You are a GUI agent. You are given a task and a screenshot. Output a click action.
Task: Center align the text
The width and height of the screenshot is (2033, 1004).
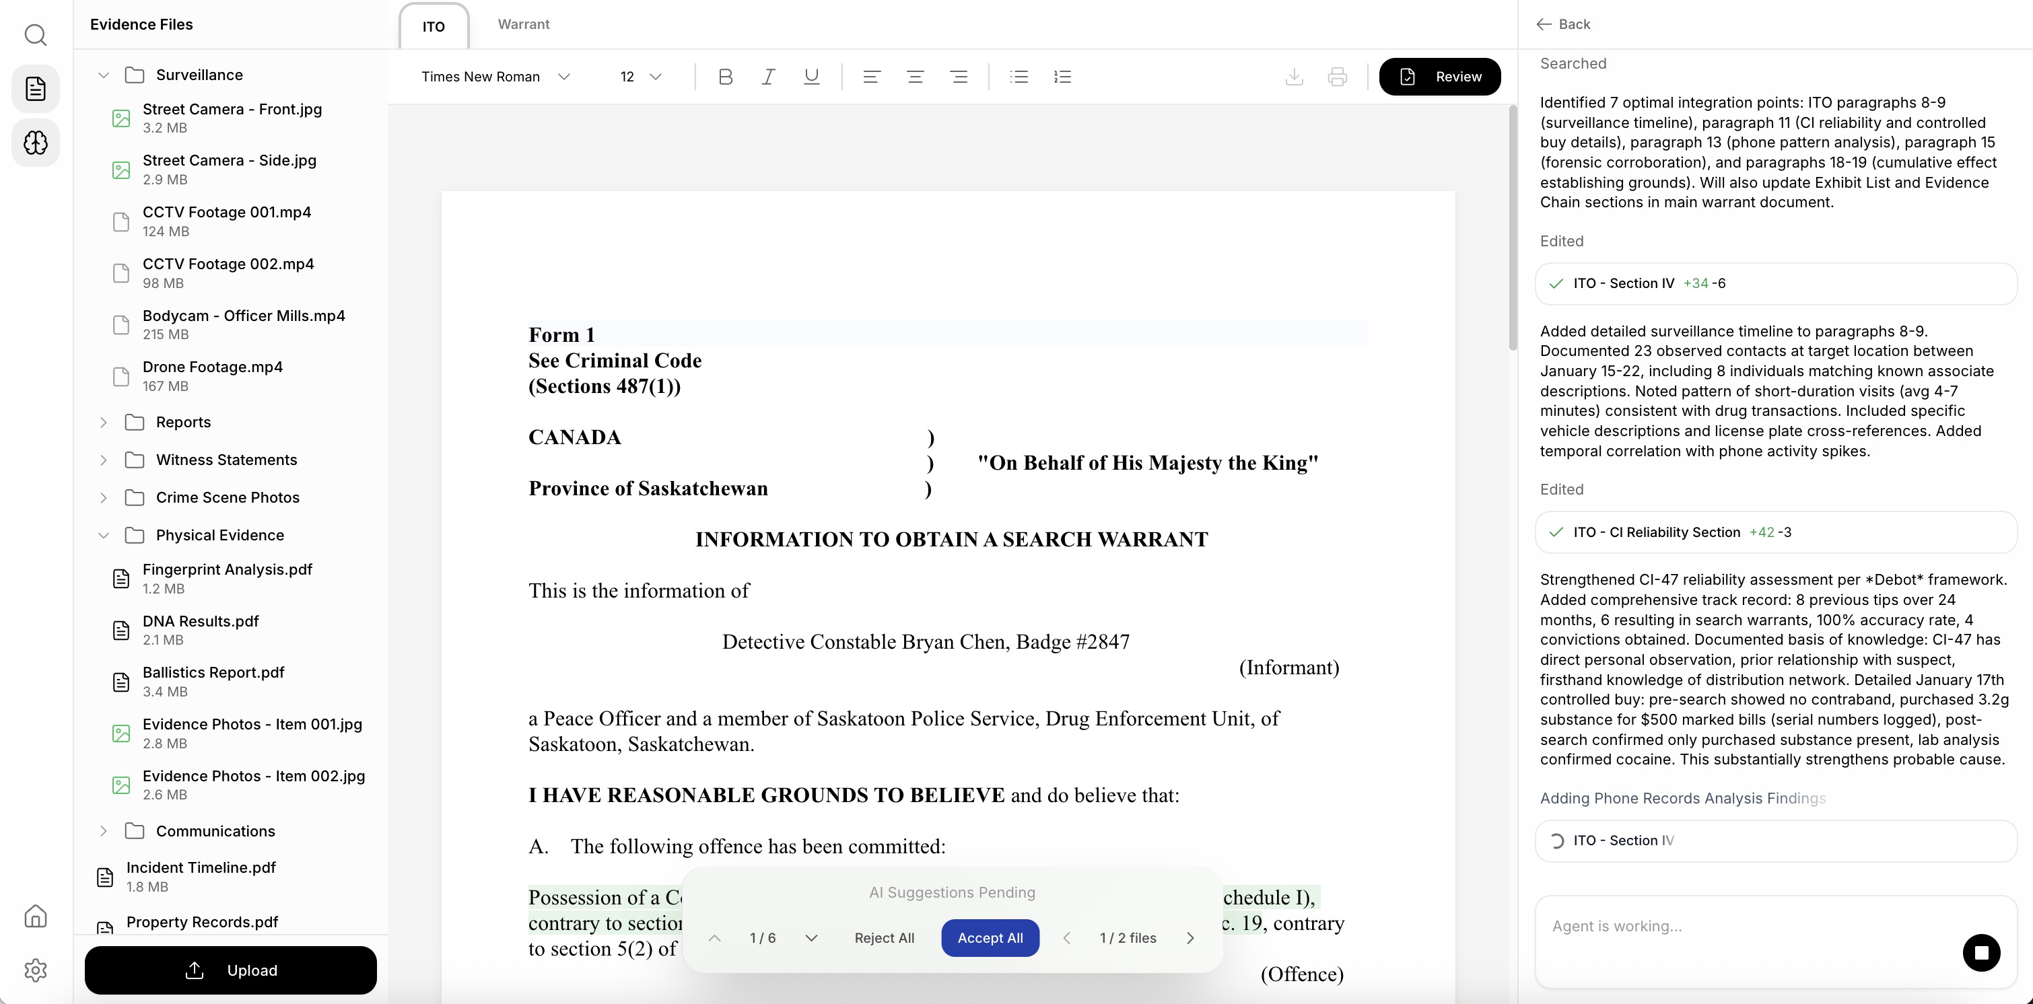[915, 77]
